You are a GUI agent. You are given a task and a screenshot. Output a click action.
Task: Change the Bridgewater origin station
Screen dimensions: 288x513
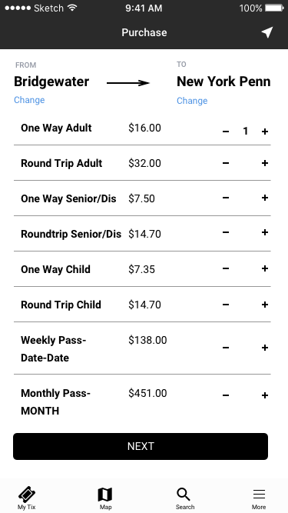coord(29,100)
